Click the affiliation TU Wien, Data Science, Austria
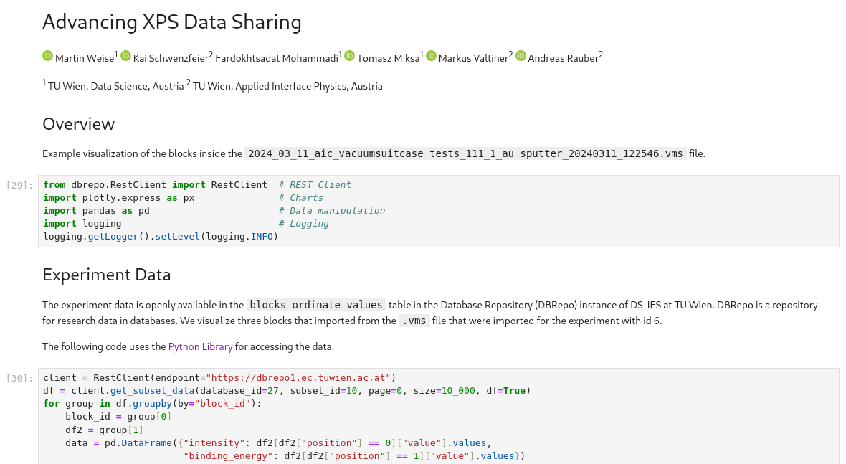 pyautogui.click(x=116, y=85)
